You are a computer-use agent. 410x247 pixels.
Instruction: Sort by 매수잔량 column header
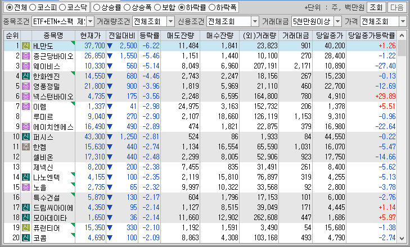click(220, 35)
